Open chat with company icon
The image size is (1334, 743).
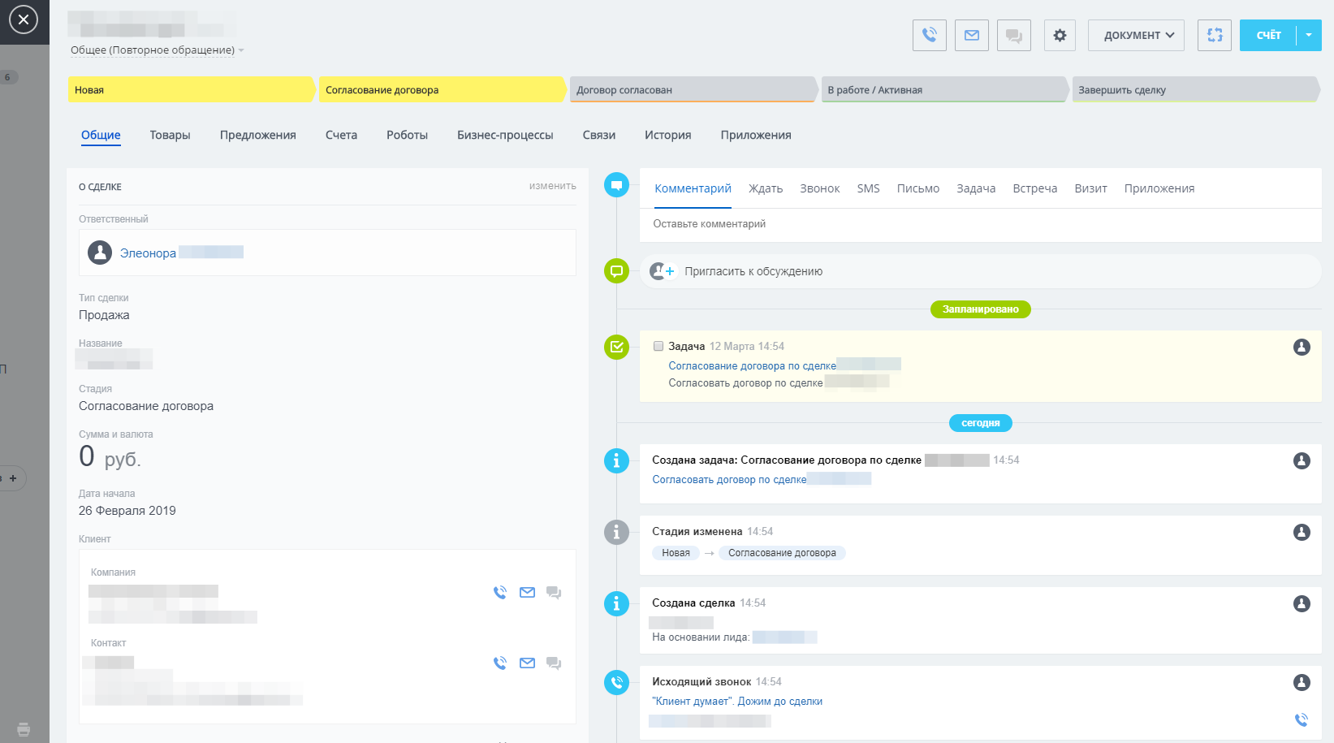coord(554,593)
